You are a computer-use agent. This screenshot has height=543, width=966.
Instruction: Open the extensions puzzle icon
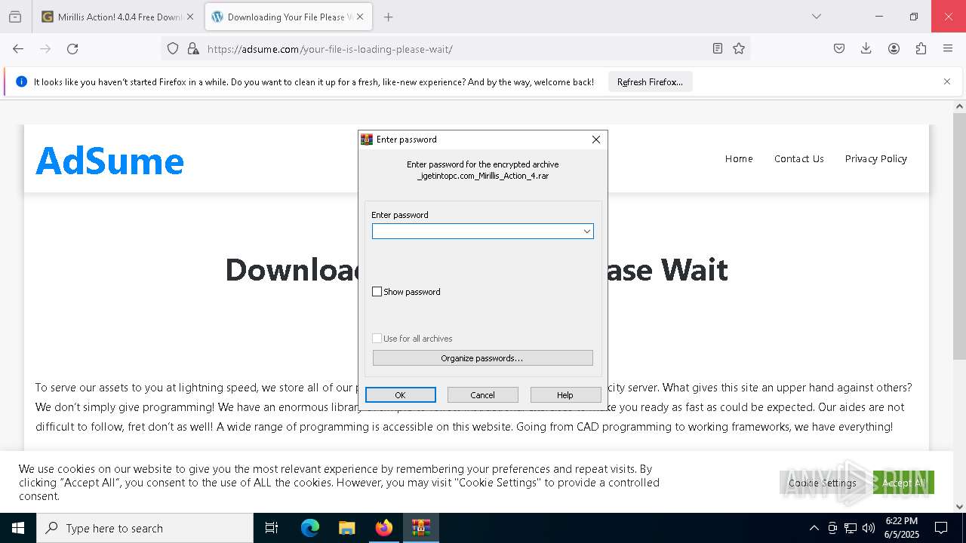click(x=921, y=49)
